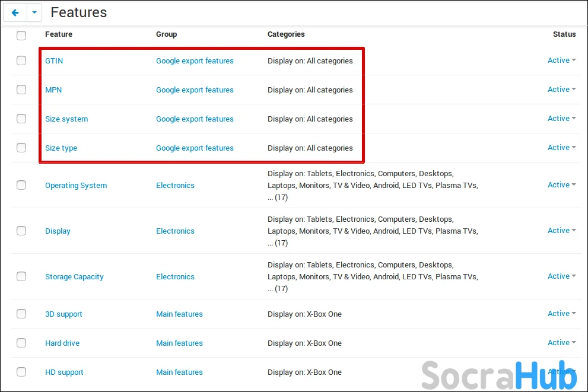Click the Size type feature link
This screenshot has height=392, width=588.
[x=61, y=148]
